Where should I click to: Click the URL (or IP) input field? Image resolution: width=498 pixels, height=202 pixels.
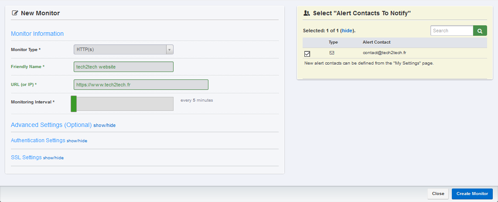(x=141, y=85)
